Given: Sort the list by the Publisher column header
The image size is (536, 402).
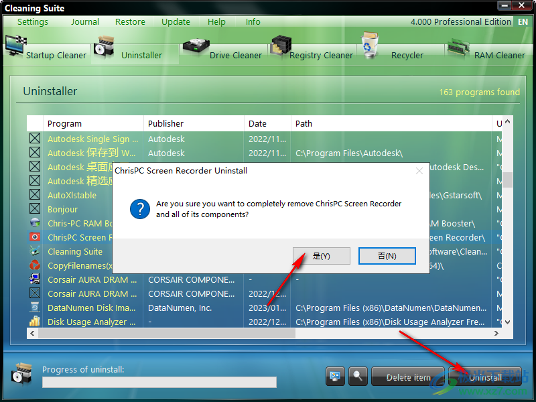Looking at the screenshot, I should [194, 123].
